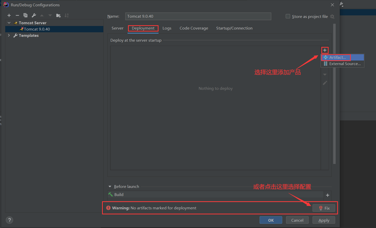Select the Build launch task row
376x228 pixels.
coord(215,194)
